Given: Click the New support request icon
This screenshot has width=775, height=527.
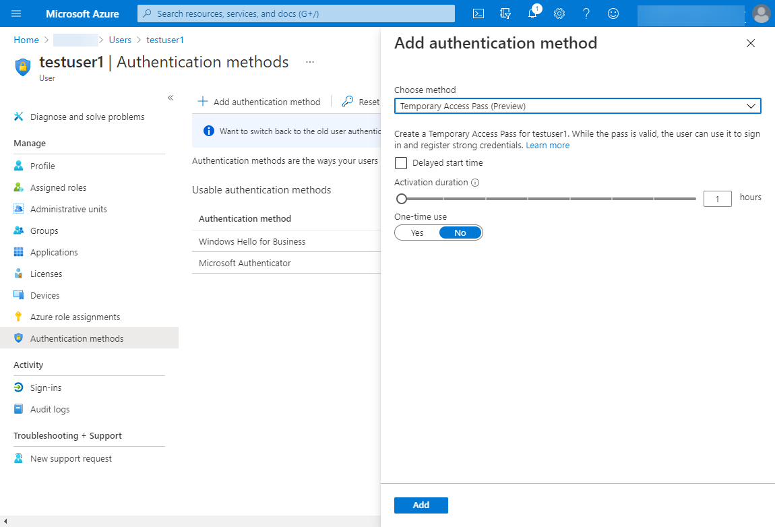Looking at the screenshot, I should pyautogui.click(x=19, y=458).
